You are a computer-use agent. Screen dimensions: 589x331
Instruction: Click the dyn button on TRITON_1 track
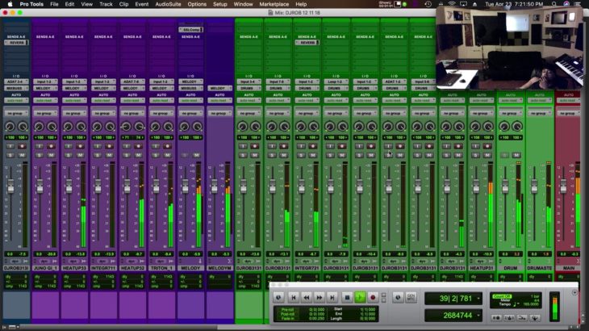point(161,261)
